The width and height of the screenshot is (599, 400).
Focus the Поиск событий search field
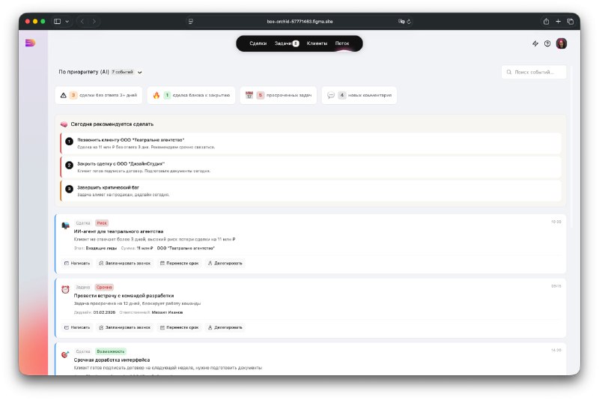pyautogui.click(x=534, y=72)
